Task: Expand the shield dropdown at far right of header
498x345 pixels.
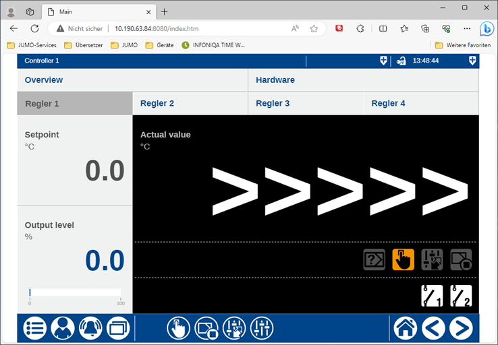Action: point(472,61)
